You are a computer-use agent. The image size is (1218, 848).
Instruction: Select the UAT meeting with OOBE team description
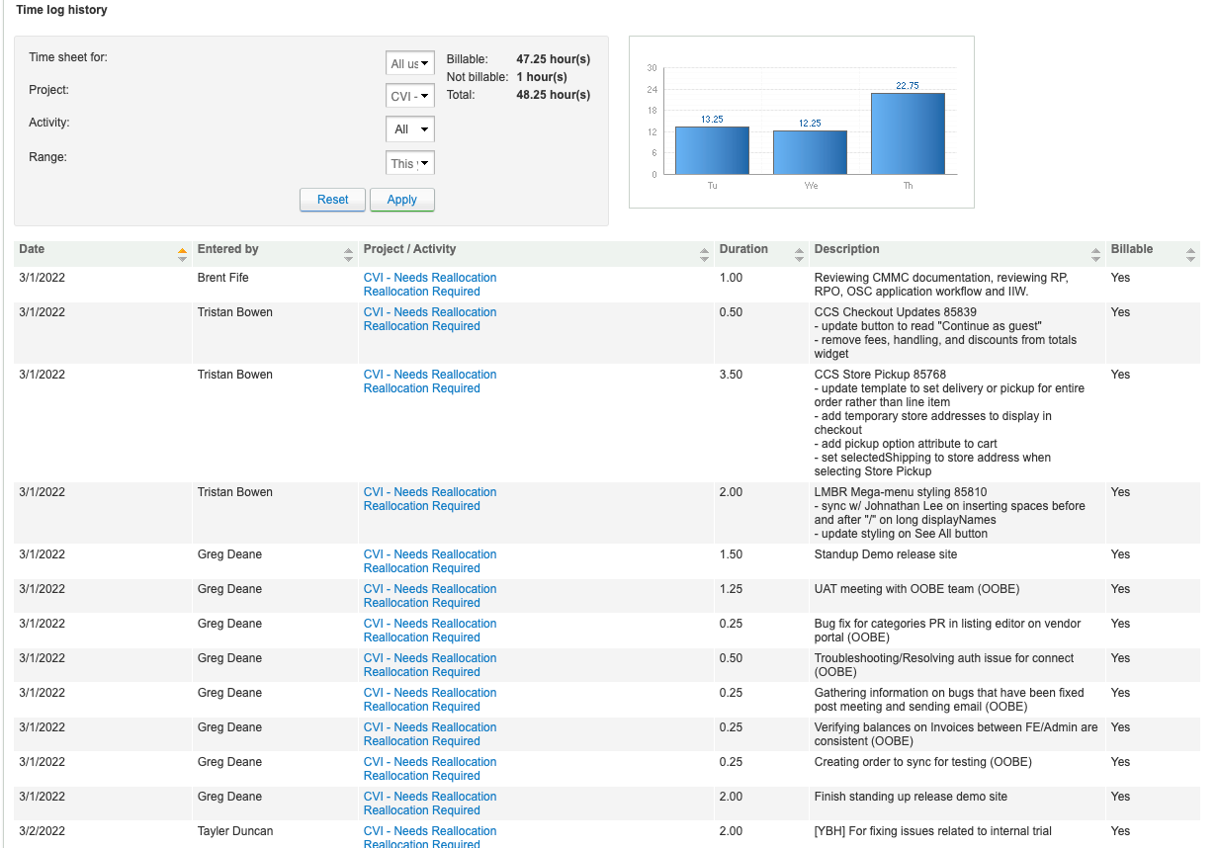(917, 589)
